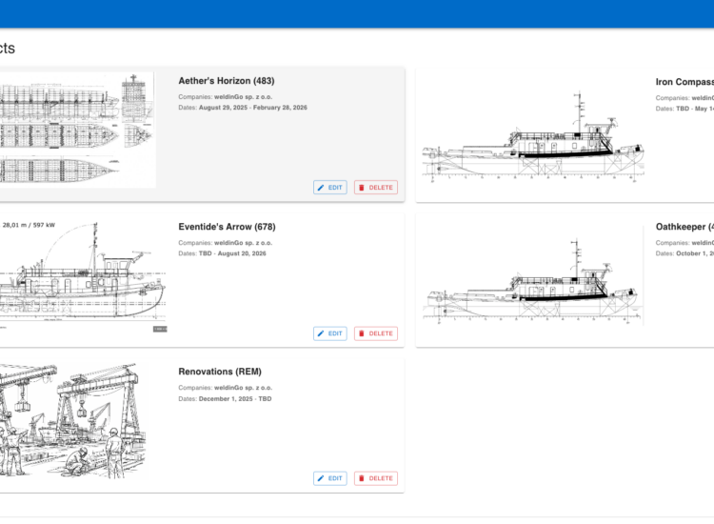Edit the Eventide's Arrow project
The image size is (714, 524).
click(x=330, y=333)
